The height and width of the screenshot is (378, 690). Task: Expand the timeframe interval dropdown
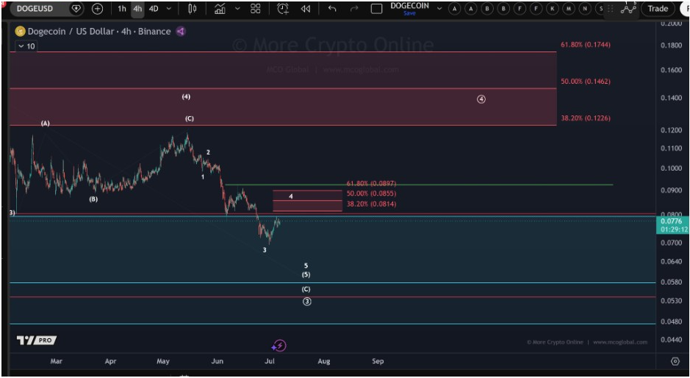168,8
